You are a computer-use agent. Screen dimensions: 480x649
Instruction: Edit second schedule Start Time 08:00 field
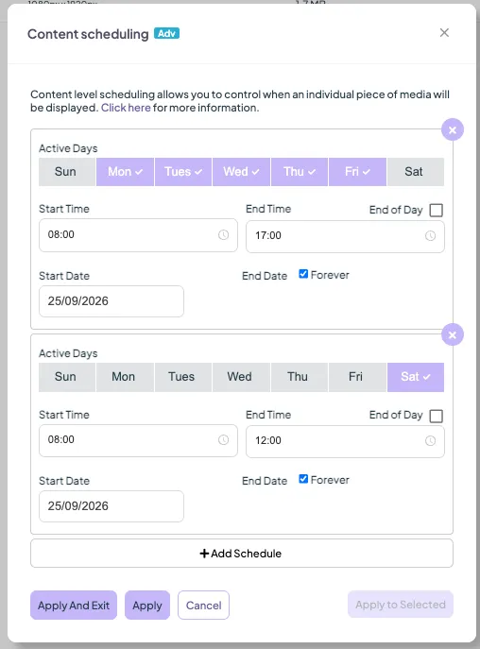pos(138,440)
